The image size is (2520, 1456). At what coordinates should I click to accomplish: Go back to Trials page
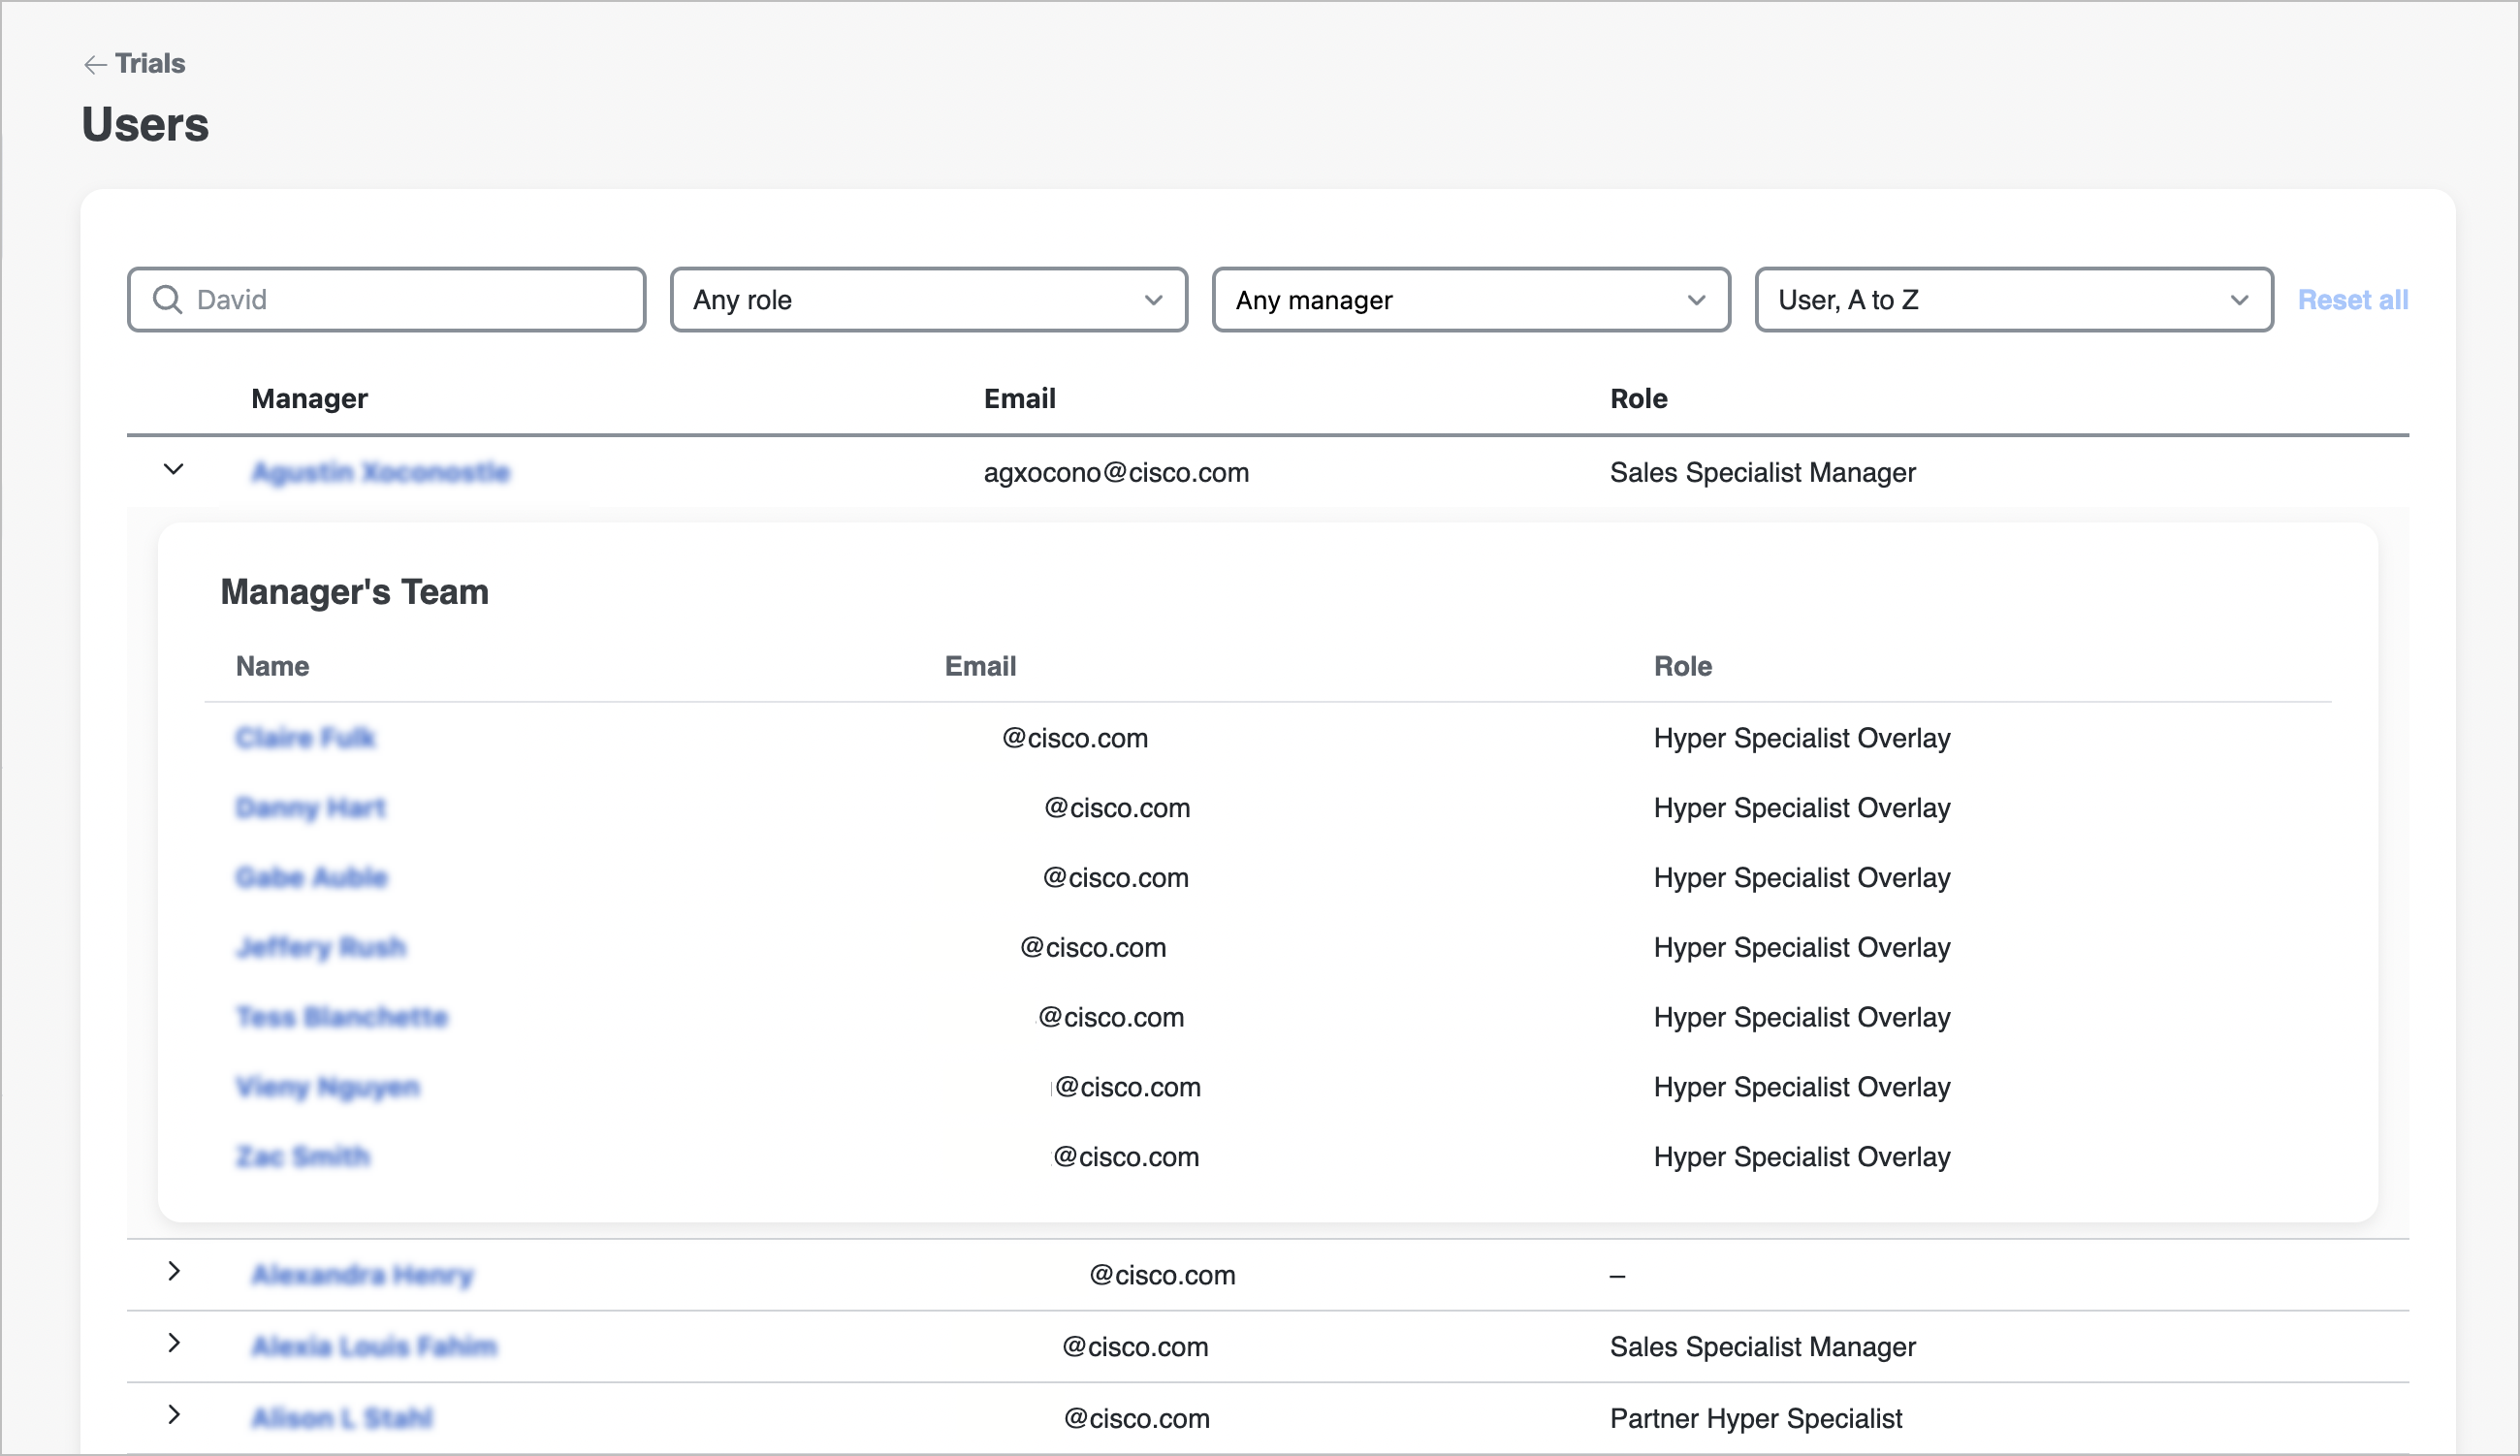(x=150, y=64)
